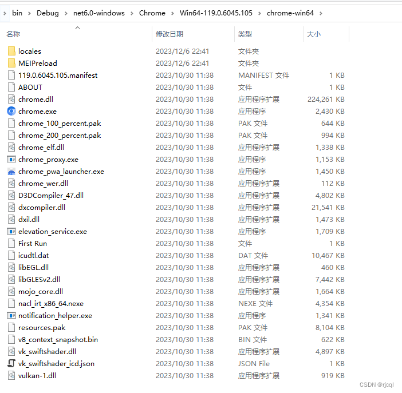Click the NEXE 文件 type cell
Screen dimensions: 402x393
pyautogui.click(x=255, y=304)
